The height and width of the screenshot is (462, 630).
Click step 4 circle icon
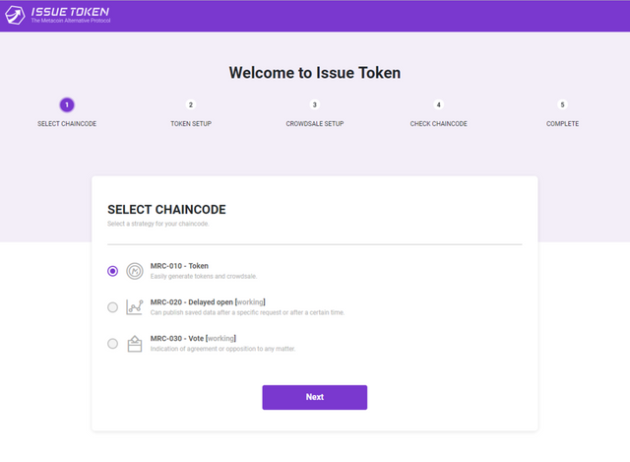point(439,104)
